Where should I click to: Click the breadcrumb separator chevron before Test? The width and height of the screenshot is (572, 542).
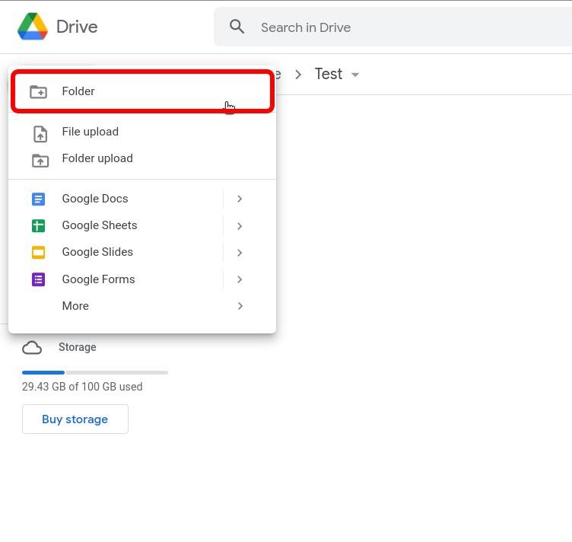pos(298,75)
